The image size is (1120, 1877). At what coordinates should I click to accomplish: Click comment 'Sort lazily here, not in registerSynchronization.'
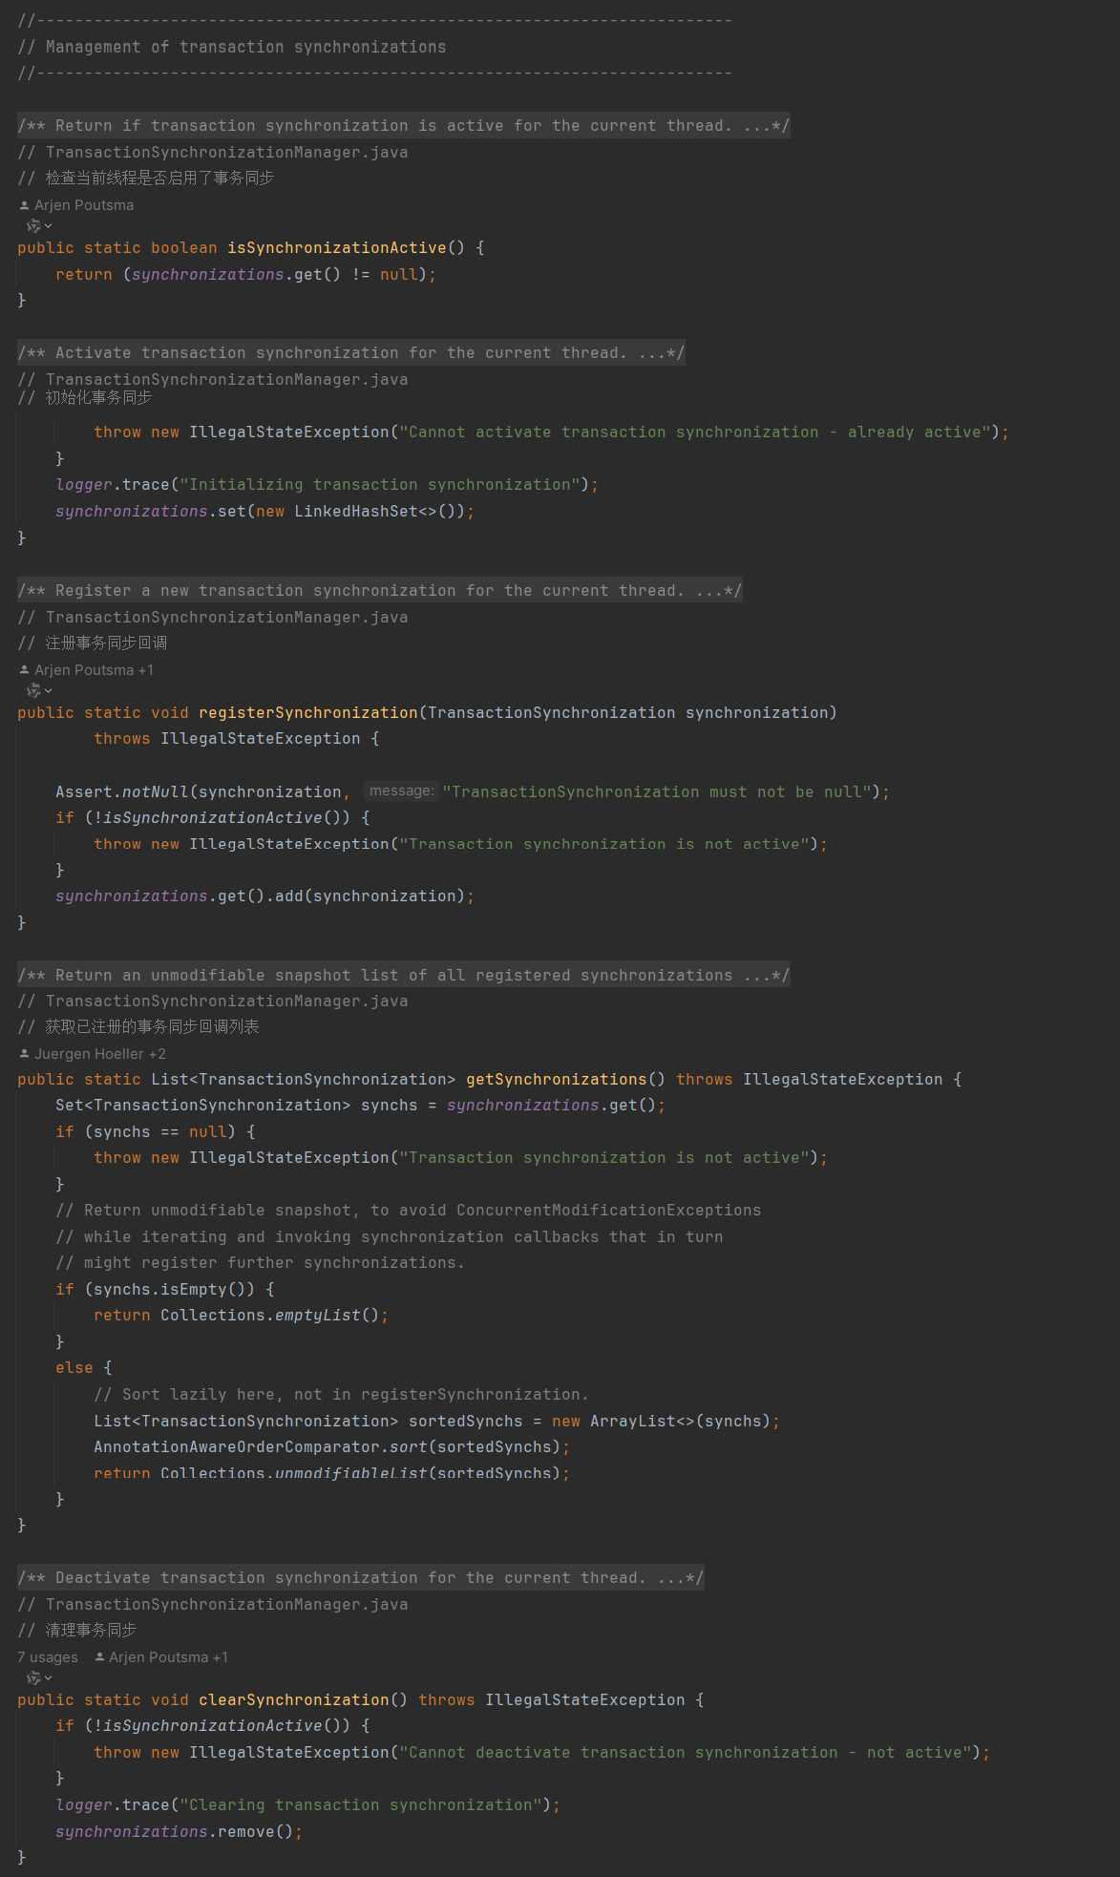pyautogui.click(x=342, y=1395)
